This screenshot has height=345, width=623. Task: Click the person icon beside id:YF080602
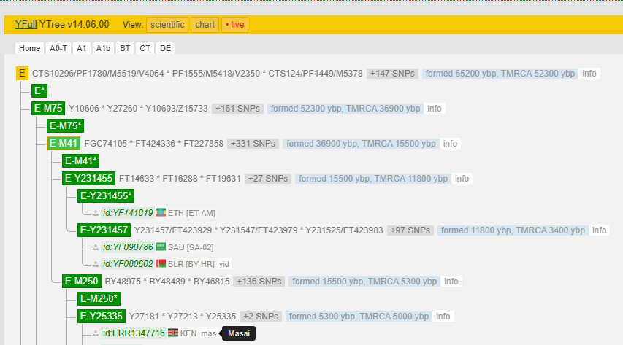(x=96, y=265)
